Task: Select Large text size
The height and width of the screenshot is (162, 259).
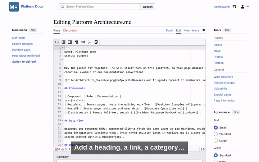Action: coord(215,140)
